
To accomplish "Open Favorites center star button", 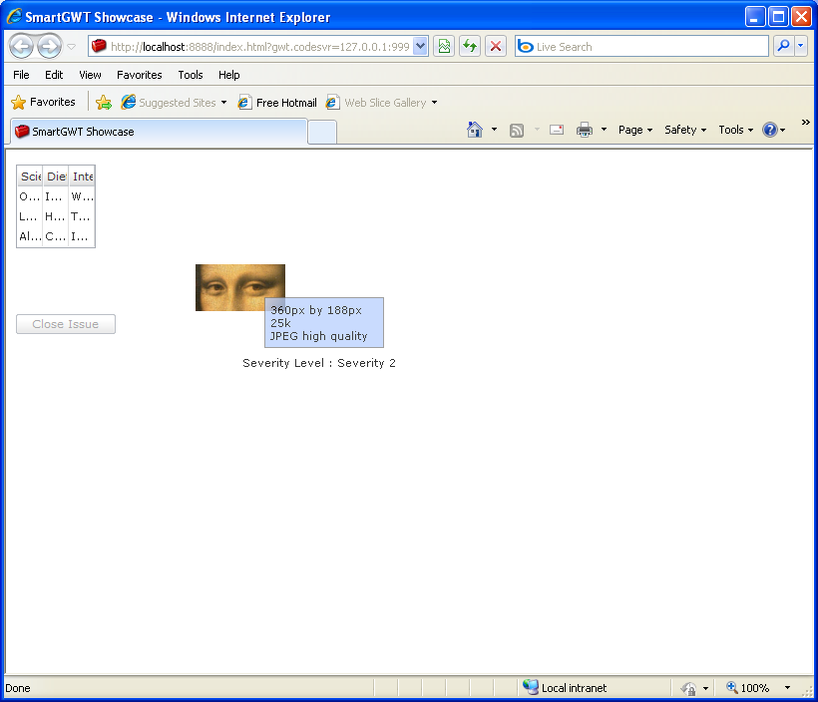I will coord(43,102).
